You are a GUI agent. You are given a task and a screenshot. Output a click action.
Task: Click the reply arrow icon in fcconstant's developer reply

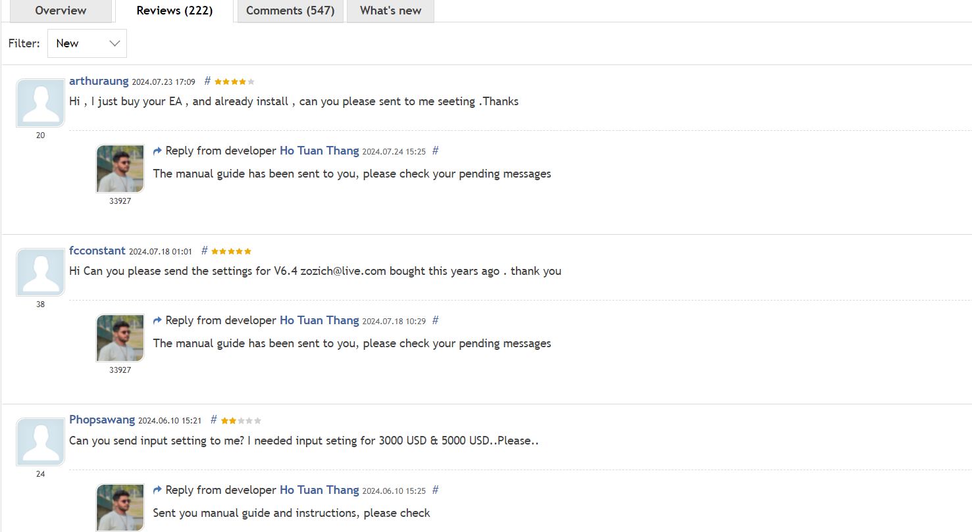[157, 320]
